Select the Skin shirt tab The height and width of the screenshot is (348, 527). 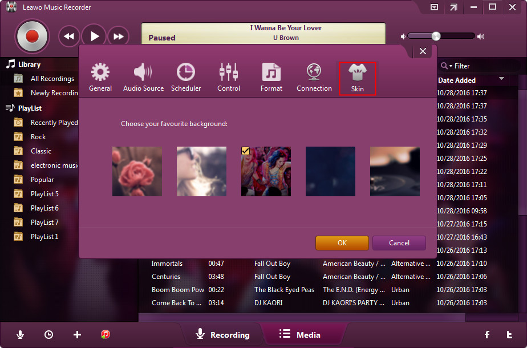coord(358,78)
